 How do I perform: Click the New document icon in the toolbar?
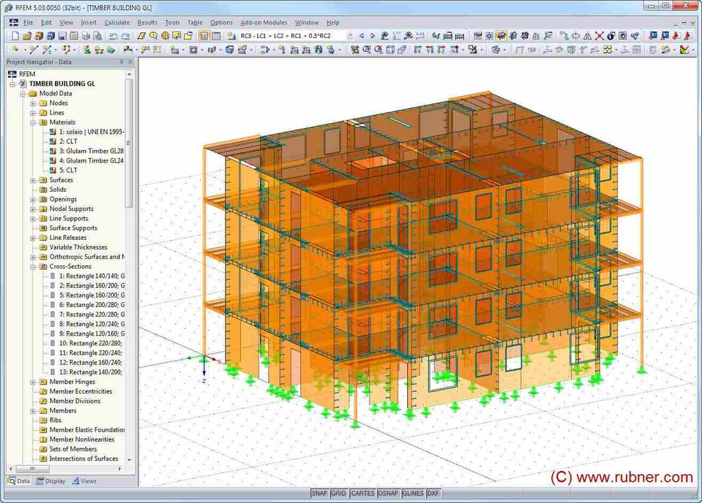pos(16,36)
